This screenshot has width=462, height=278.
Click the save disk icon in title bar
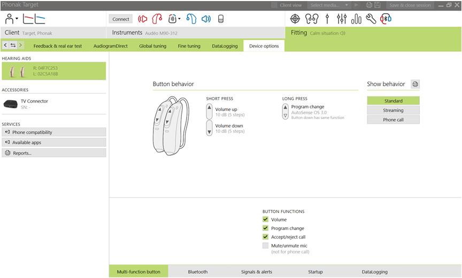tap(377, 5)
